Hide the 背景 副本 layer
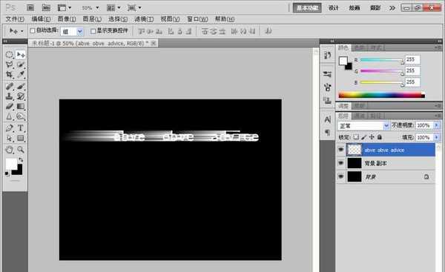 click(341, 163)
